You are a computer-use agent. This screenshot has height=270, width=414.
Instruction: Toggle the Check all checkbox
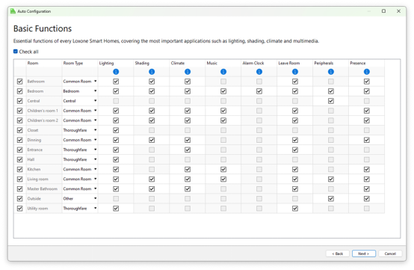click(16, 52)
